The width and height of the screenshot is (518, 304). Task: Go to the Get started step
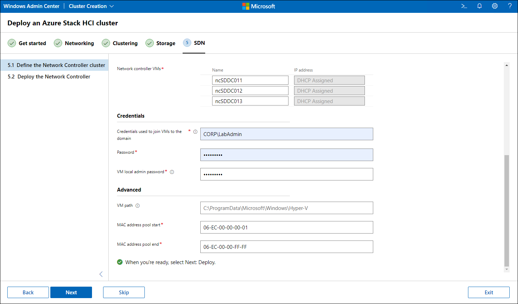27,43
